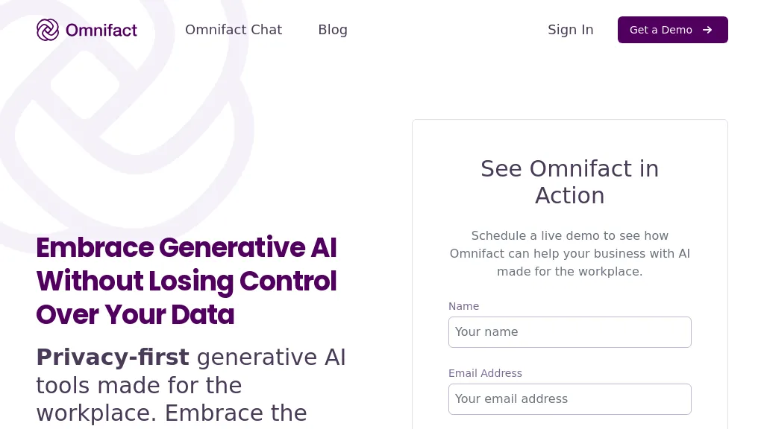The width and height of the screenshot is (764, 429).
Task: Click the Without Losing Control headline line
Action: tap(186, 281)
